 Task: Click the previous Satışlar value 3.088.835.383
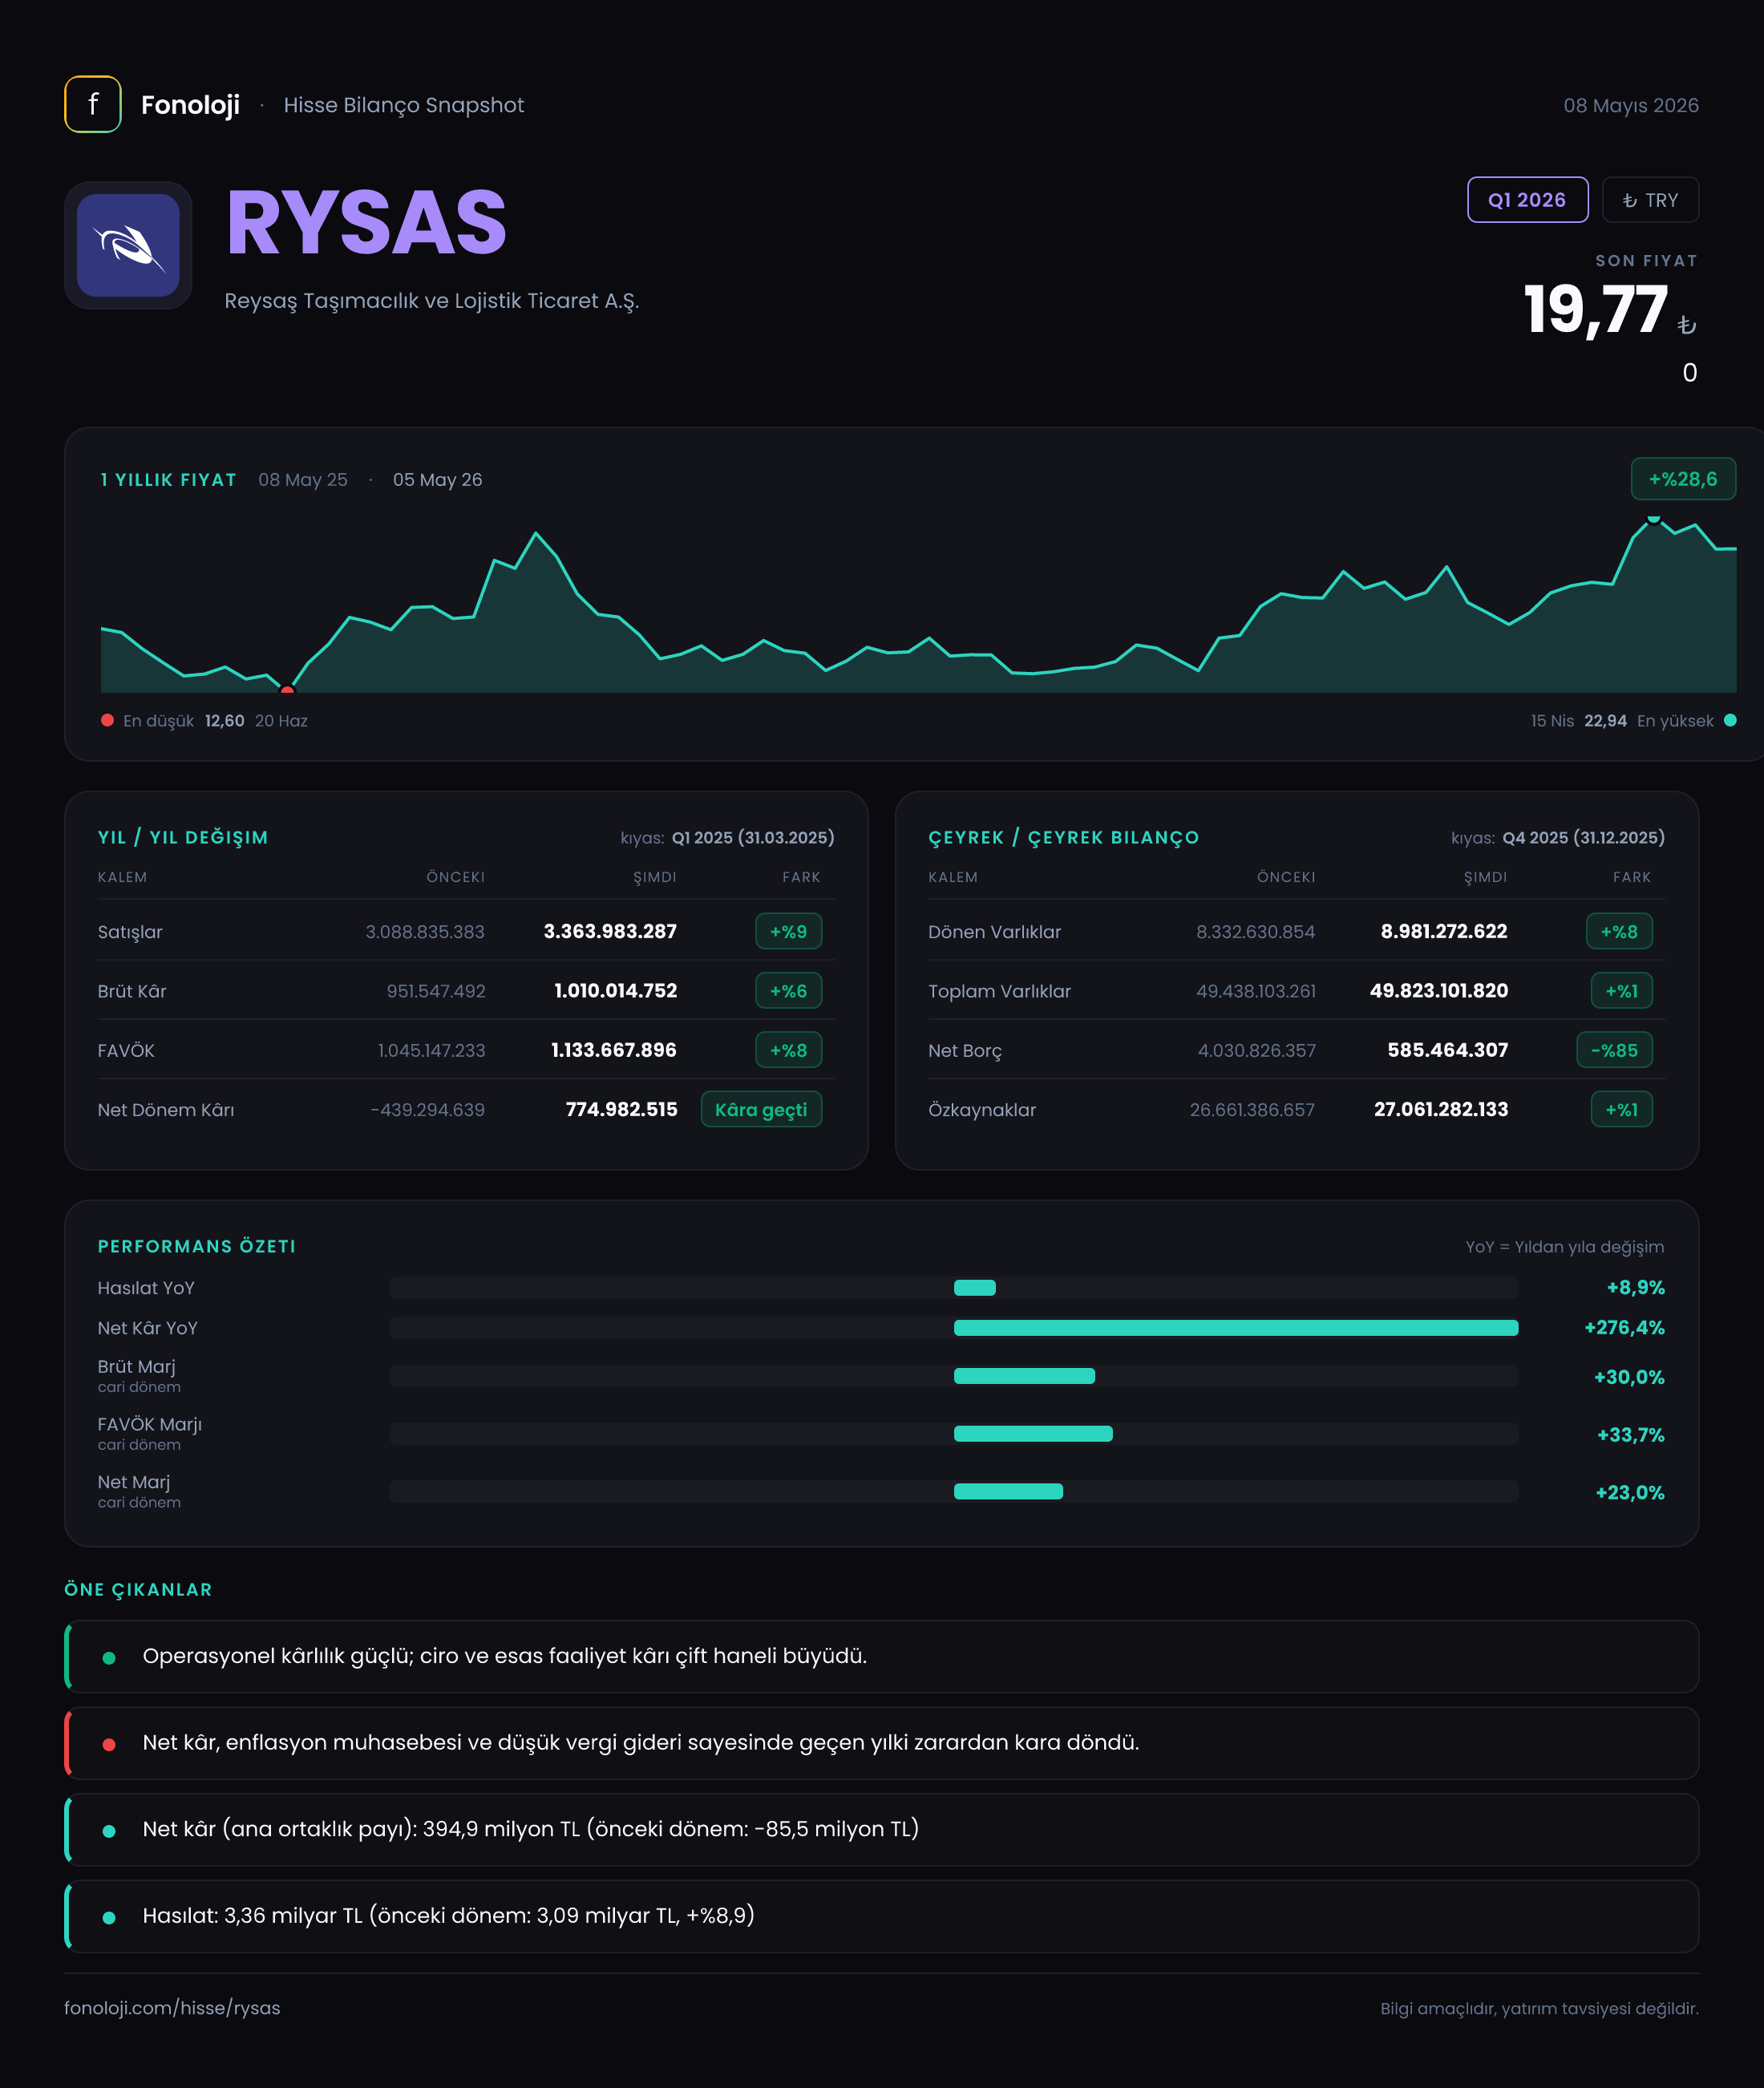click(x=425, y=931)
